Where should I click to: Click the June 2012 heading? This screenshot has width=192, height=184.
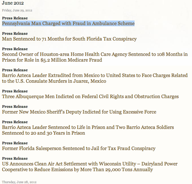point(13,3)
